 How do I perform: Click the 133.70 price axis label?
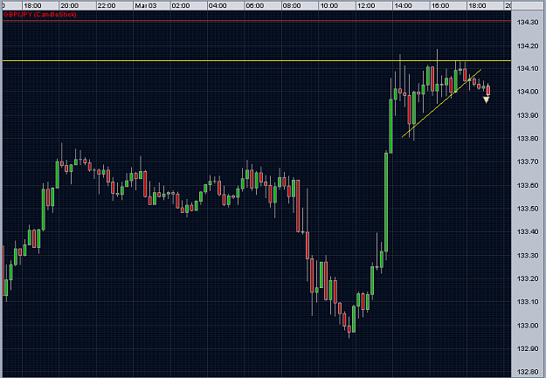[x=528, y=162]
